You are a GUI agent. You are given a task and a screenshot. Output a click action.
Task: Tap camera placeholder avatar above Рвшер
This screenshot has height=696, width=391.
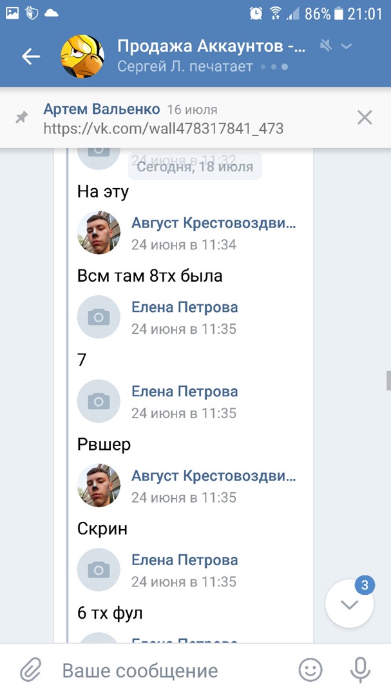tap(99, 401)
